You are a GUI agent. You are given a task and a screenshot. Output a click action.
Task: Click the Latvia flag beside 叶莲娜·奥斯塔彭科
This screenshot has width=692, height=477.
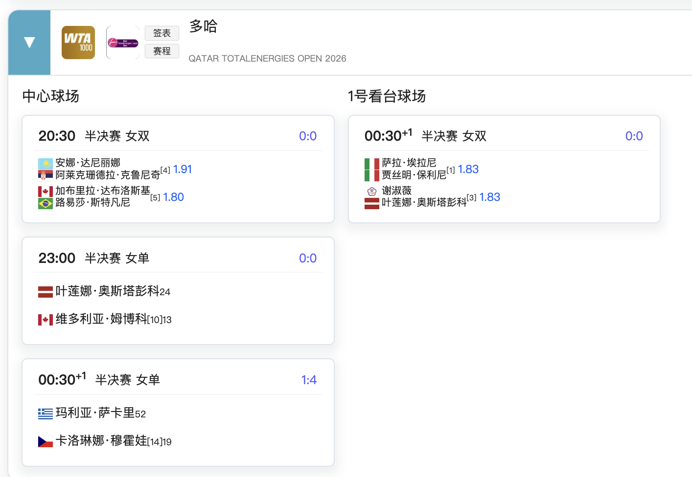(x=45, y=292)
